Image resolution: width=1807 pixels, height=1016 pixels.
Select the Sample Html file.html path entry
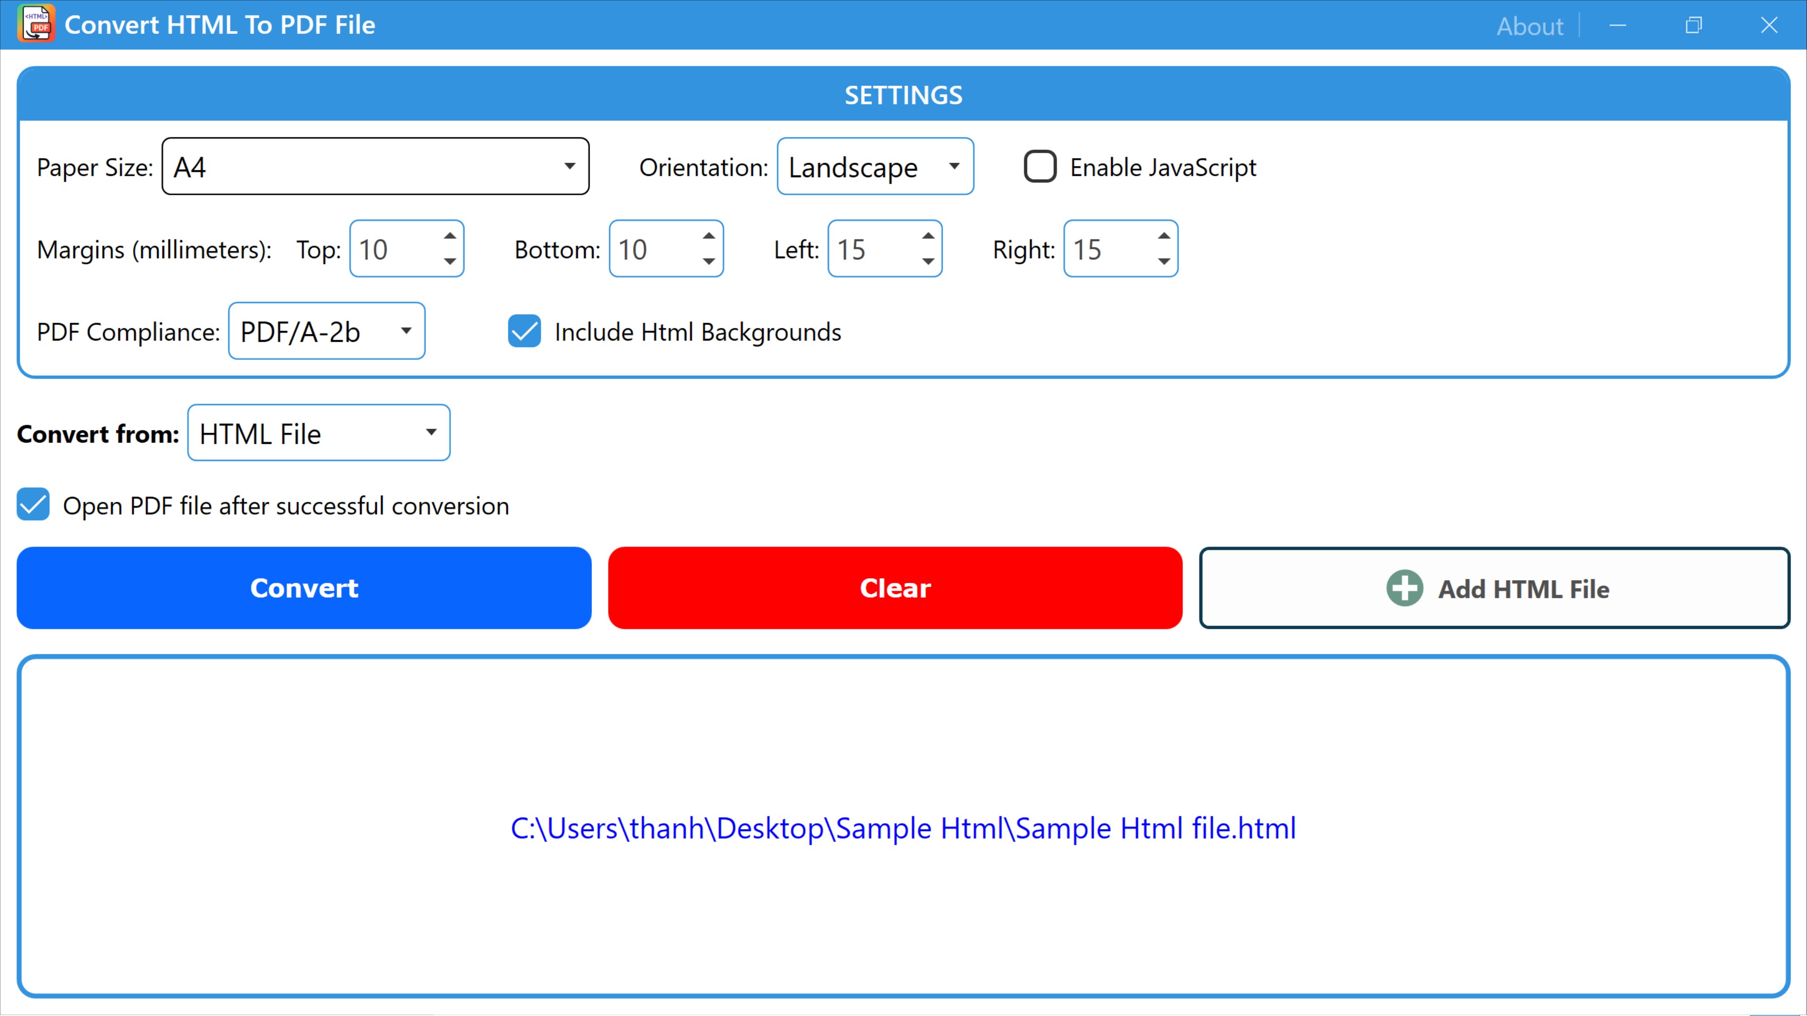point(903,828)
